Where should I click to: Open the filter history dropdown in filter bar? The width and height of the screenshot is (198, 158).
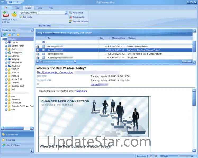[75, 61]
